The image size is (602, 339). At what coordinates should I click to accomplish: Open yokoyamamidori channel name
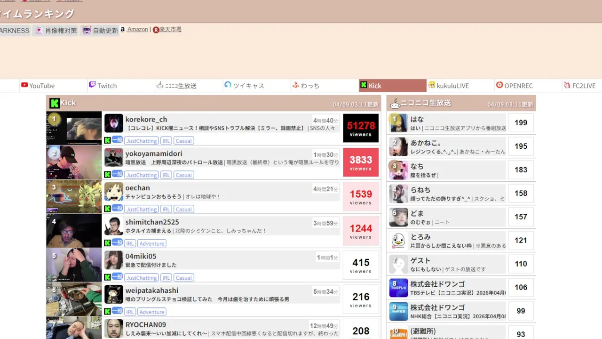pos(154,154)
